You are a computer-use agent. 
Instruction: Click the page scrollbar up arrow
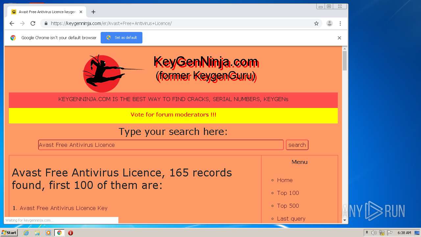click(x=345, y=49)
